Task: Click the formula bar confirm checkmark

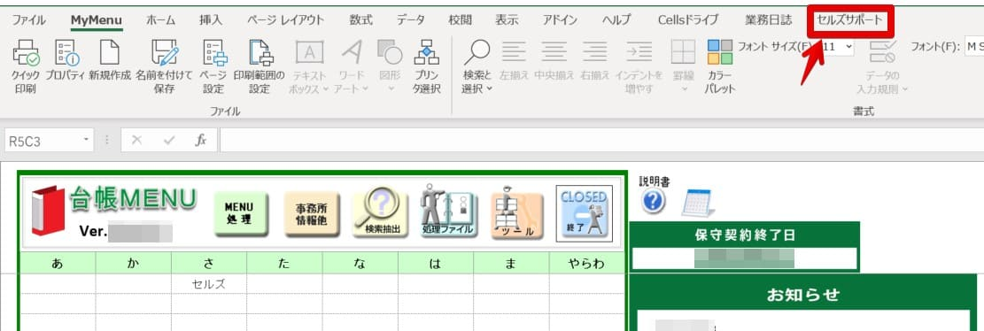Action: click(x=169, y=141)
